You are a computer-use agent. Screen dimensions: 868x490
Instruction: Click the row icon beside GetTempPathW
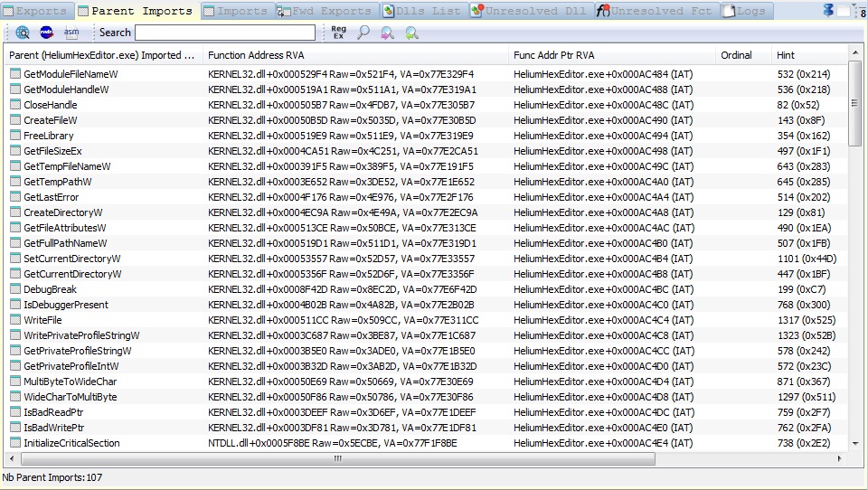15,182
